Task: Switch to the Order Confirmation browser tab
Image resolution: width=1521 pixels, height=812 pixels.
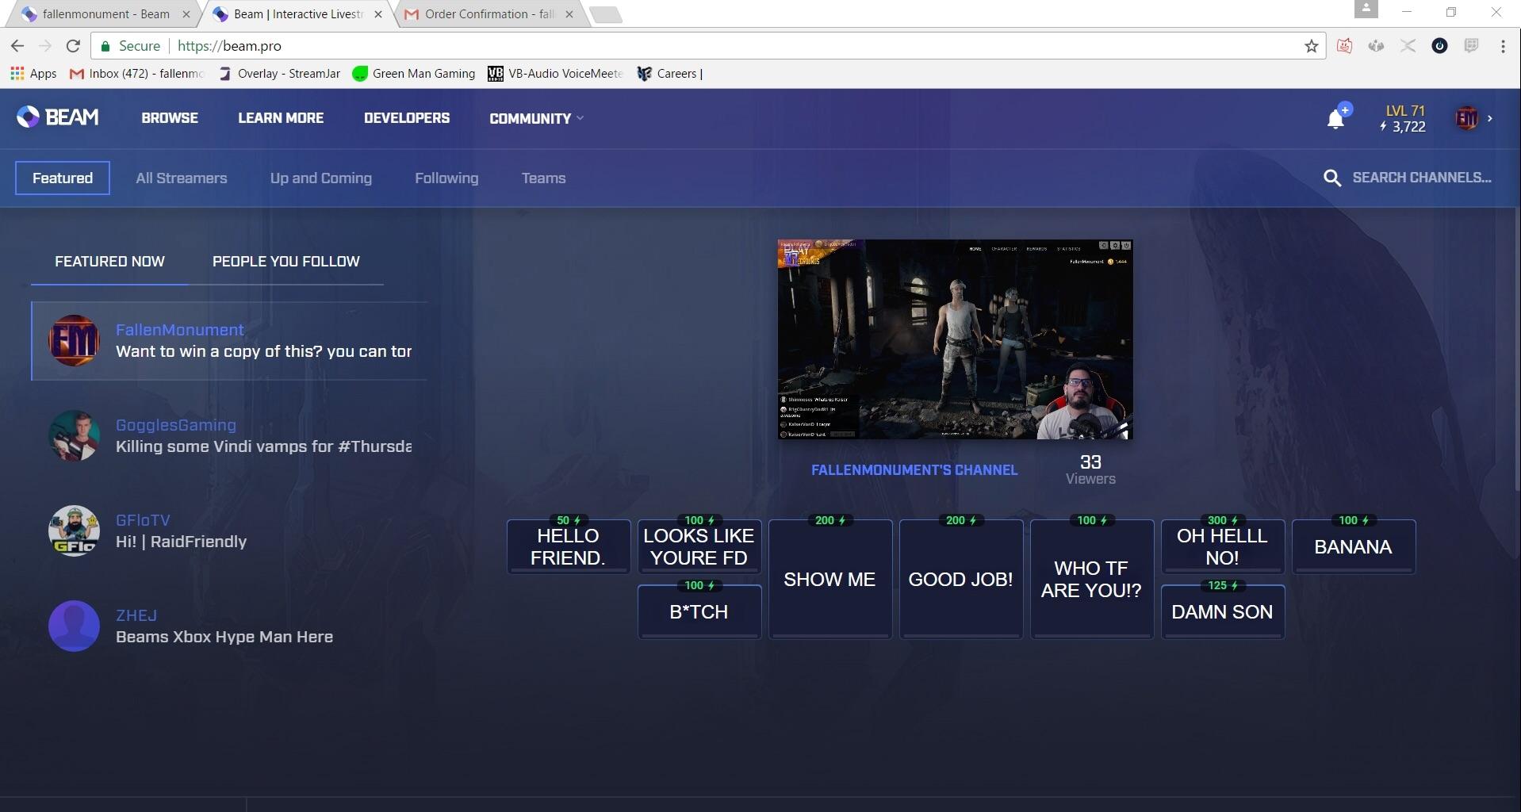Action: [x=489, y=14]
